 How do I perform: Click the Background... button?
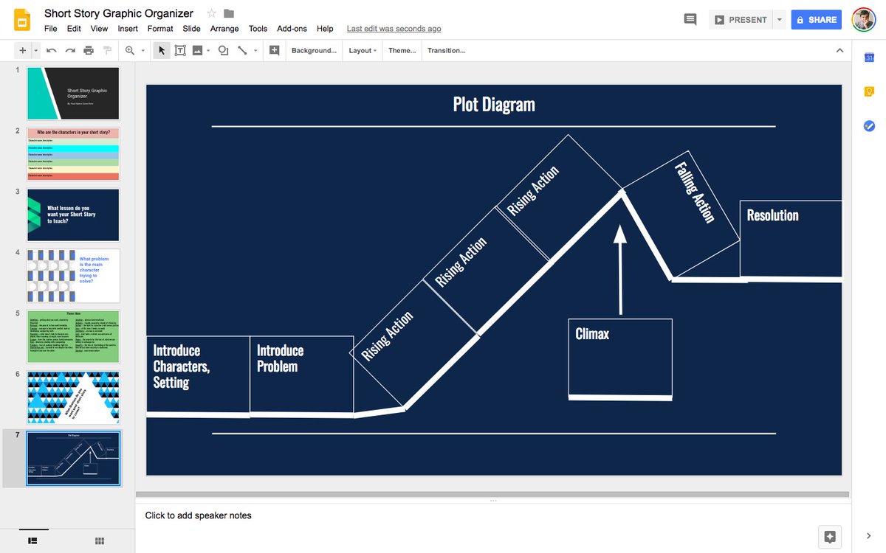point(314,50)
